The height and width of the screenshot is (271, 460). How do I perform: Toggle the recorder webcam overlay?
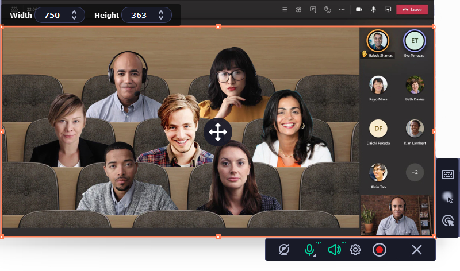click(284, 250)
